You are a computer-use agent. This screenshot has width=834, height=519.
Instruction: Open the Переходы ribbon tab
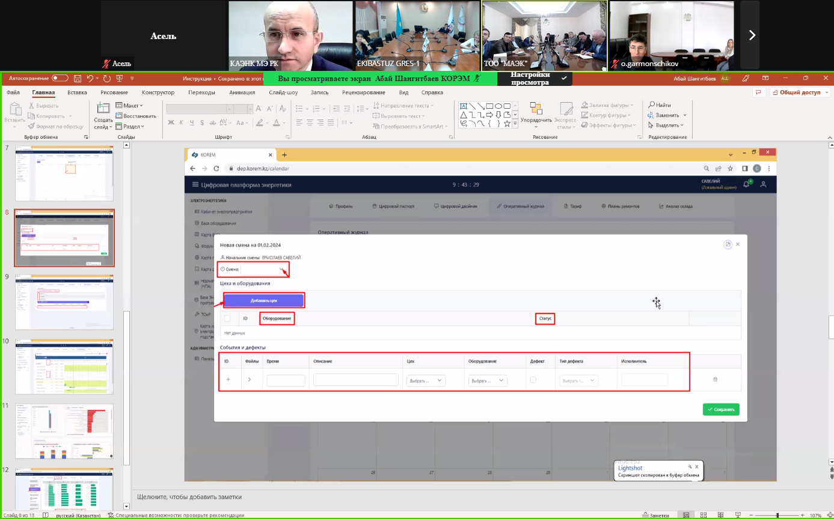[201, 93]
